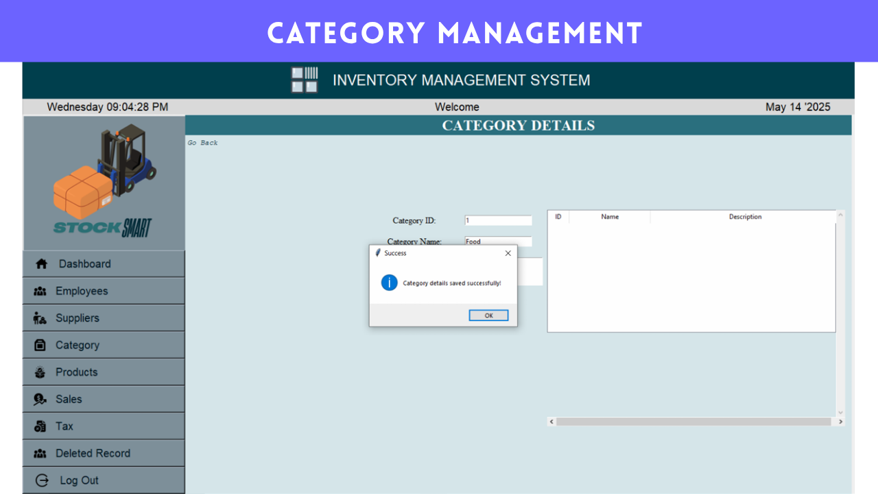Click the inventory system logo icon

(x=305, y=80)
